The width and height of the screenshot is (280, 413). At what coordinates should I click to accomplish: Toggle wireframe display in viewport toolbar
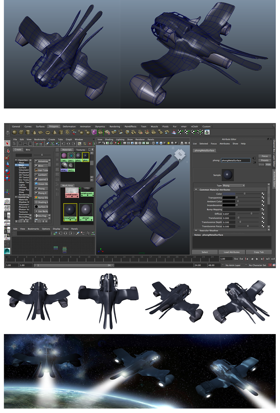154,143
